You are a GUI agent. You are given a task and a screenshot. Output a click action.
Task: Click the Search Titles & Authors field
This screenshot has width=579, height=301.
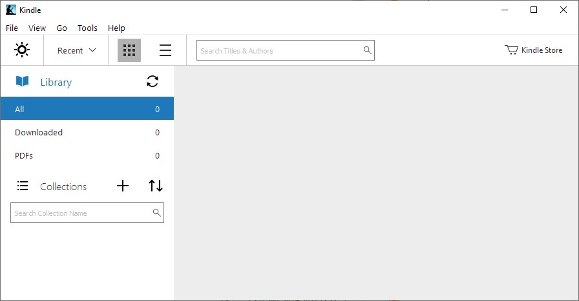point(278,50)
